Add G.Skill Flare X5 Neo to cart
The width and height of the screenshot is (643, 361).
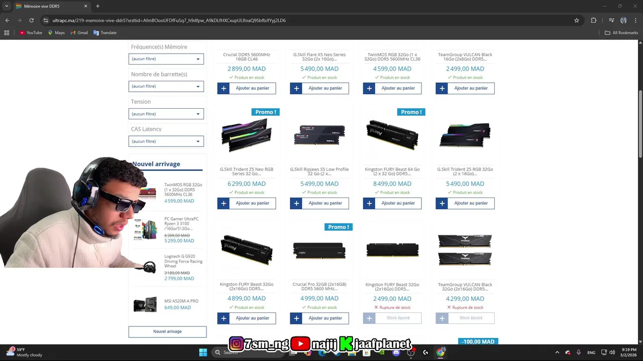pos(319,88)
